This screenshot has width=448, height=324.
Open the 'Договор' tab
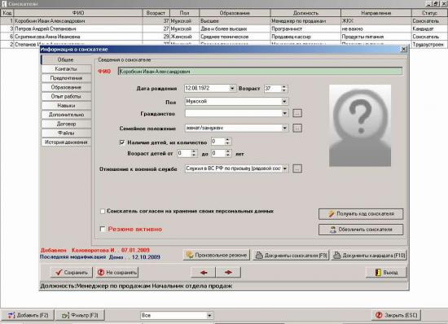click(66, 124)
